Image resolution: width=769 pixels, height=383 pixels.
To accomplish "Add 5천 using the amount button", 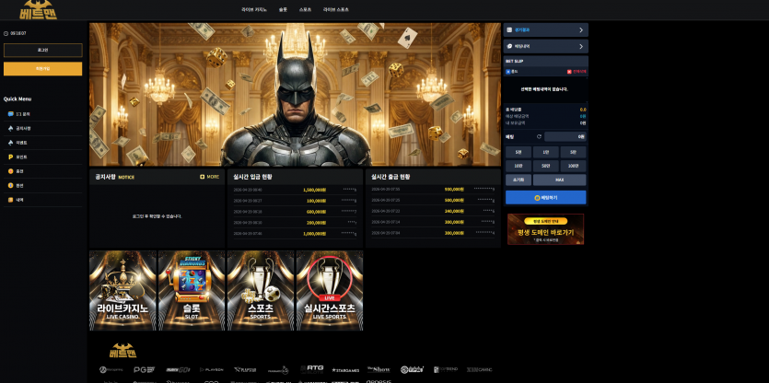I will [x=518, y=152].
